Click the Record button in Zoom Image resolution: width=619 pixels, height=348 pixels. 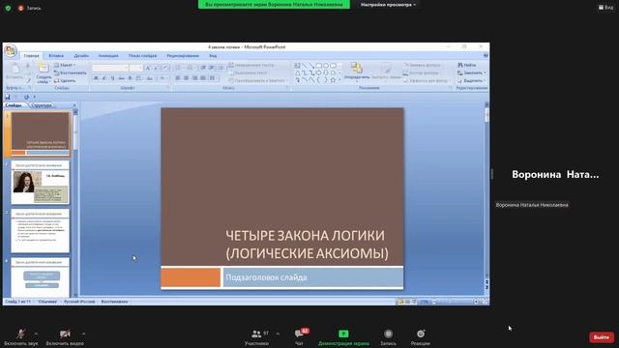pos(389,337)
